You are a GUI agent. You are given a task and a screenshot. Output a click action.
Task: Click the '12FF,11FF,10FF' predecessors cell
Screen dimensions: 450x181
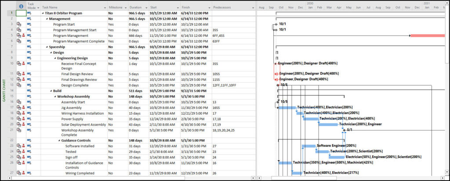(x=234, y=85)
